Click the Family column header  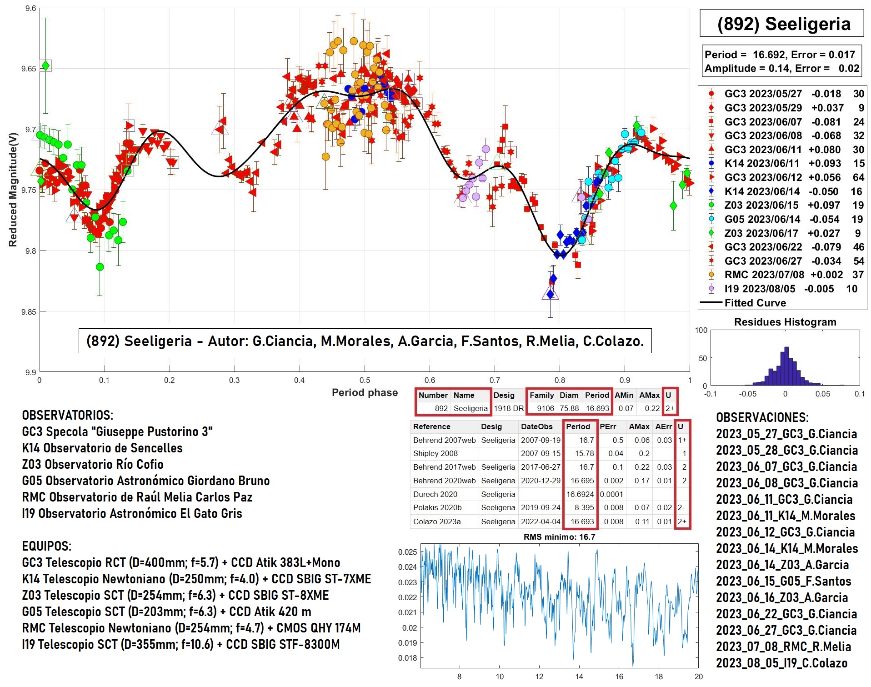[541, 395]
